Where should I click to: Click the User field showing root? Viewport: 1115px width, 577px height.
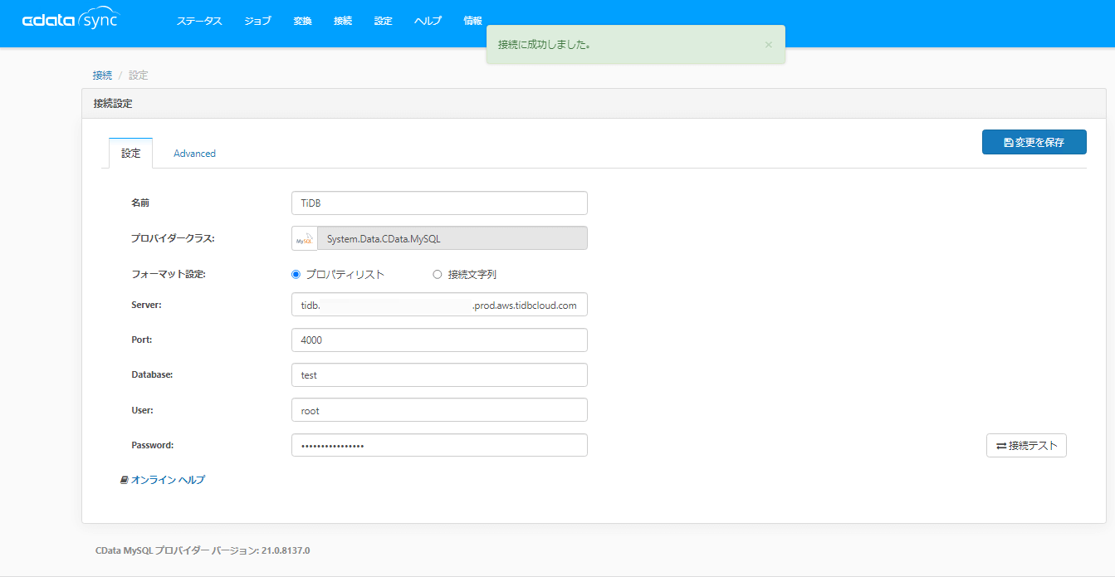point(439,410)
